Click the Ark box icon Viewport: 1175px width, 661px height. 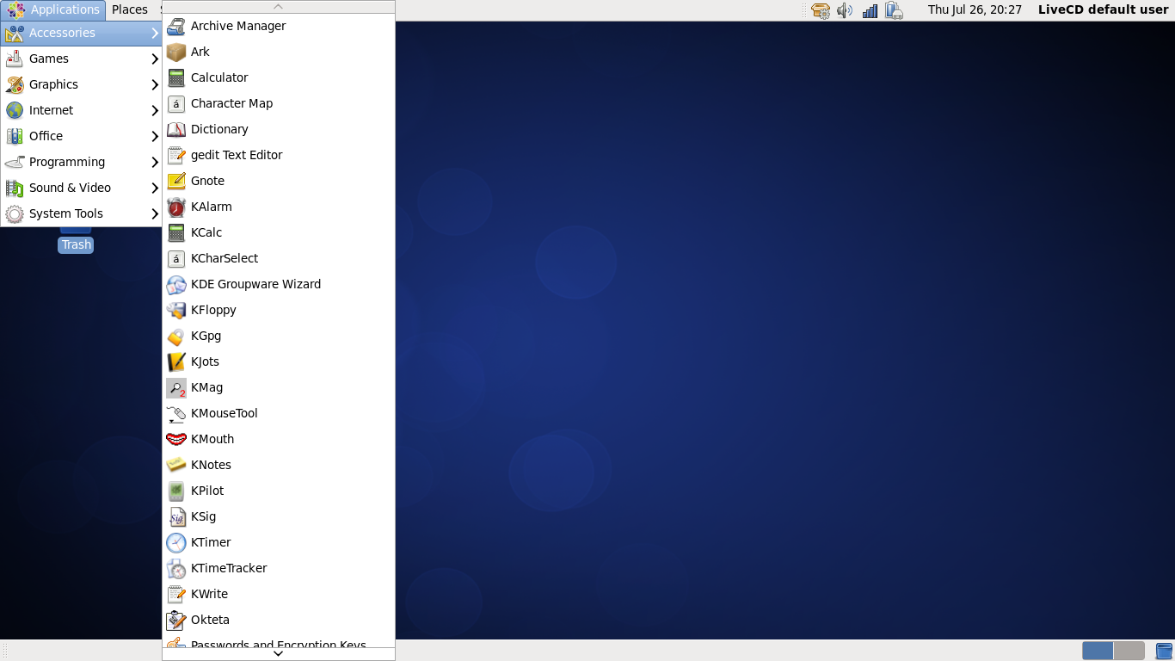point(176,52)
